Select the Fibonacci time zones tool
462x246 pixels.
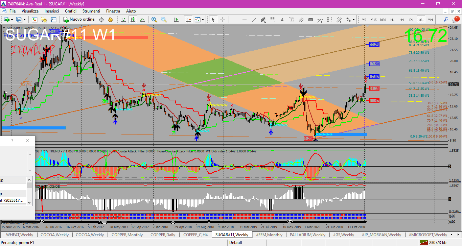[330, 20]
